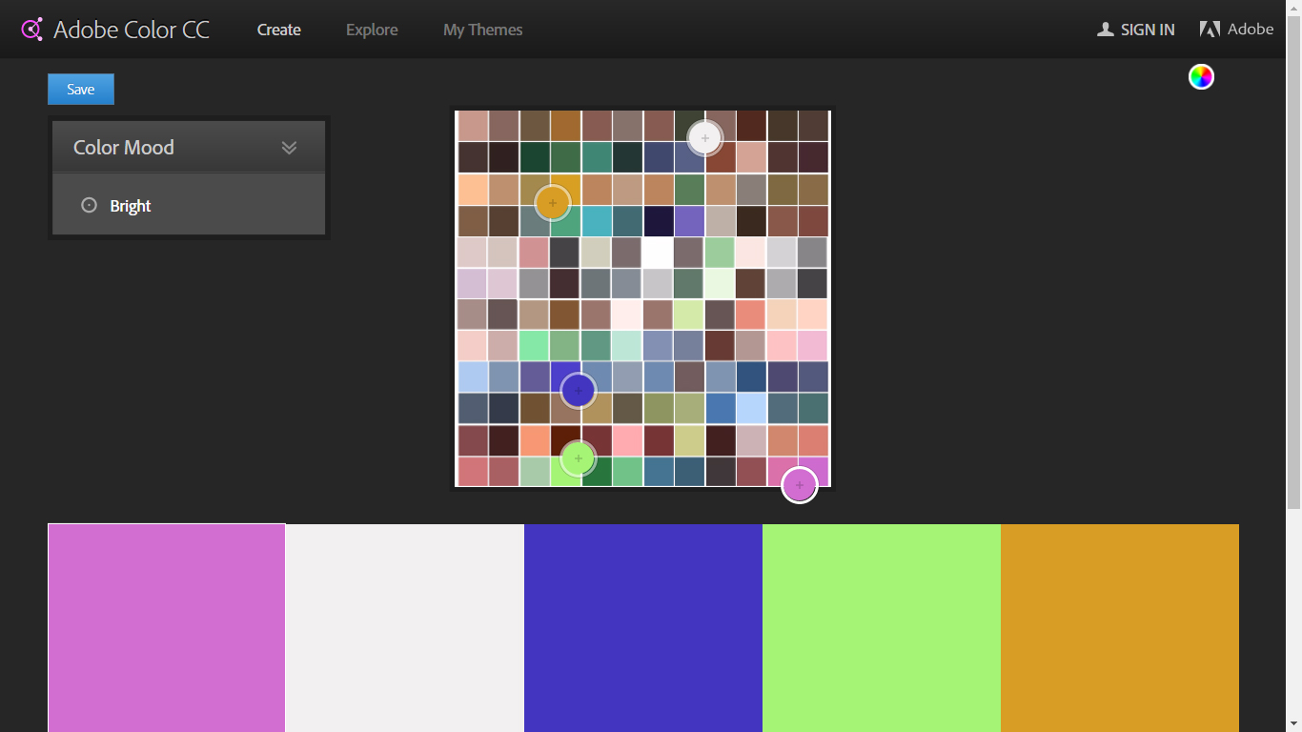The width and height of the screenshot is (1302, 732).
Task: Select the blue color picker handle
Action: (579, 391)
